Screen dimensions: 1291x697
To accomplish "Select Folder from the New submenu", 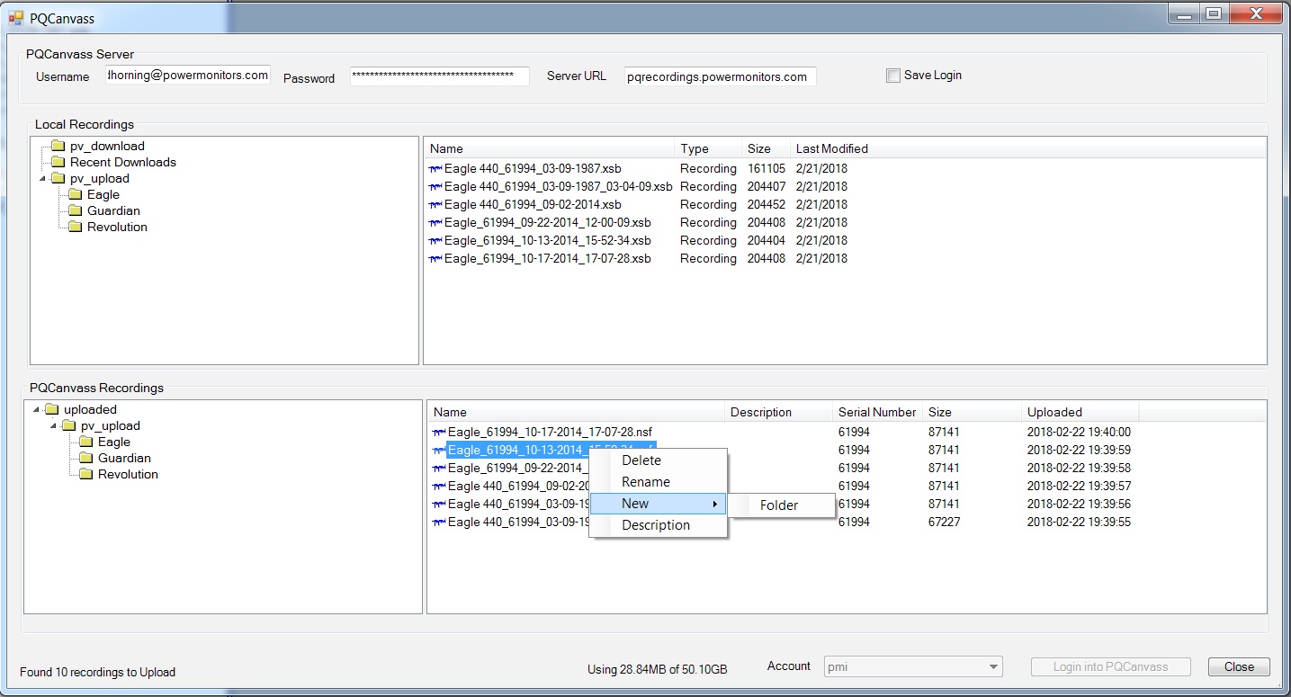I will [x=779, y=505].
